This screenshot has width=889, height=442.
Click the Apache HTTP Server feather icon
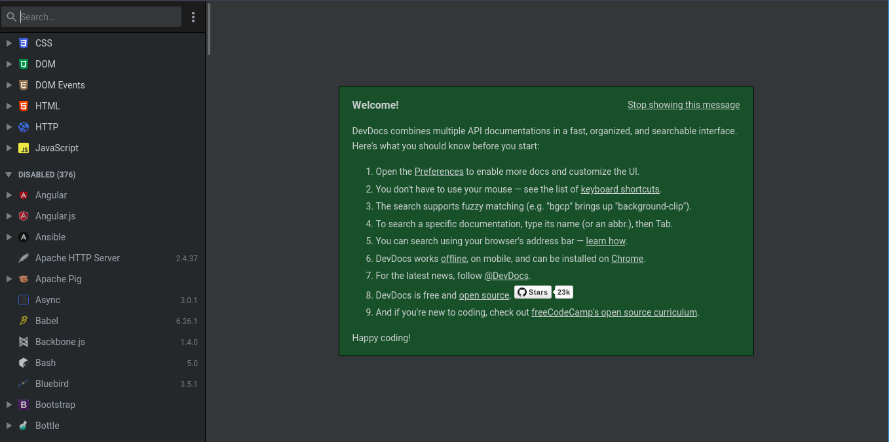pyautogui.click(x=24, y=258)
